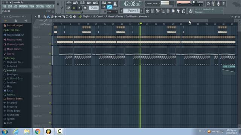Open the Pattern 2 selector
The width and height of the screenshot is (241, 135).
[131, 11]
